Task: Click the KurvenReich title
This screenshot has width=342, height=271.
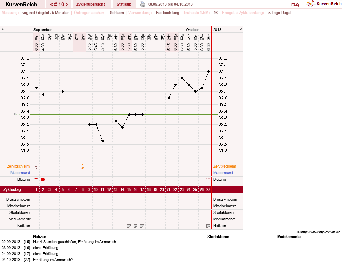Action: pyautogui.click(x=21, y=5)
